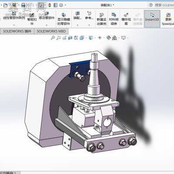Select 移动零部件 move component
Viewport: 174px width, 174px height.
click(47, 16)
